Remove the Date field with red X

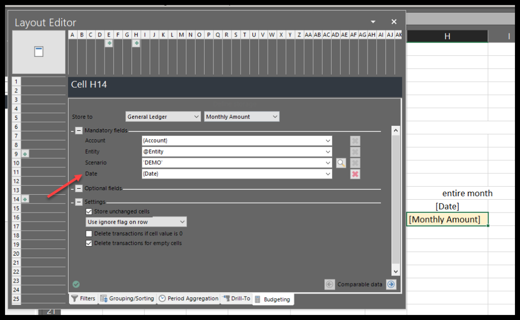tap(355, 174)
